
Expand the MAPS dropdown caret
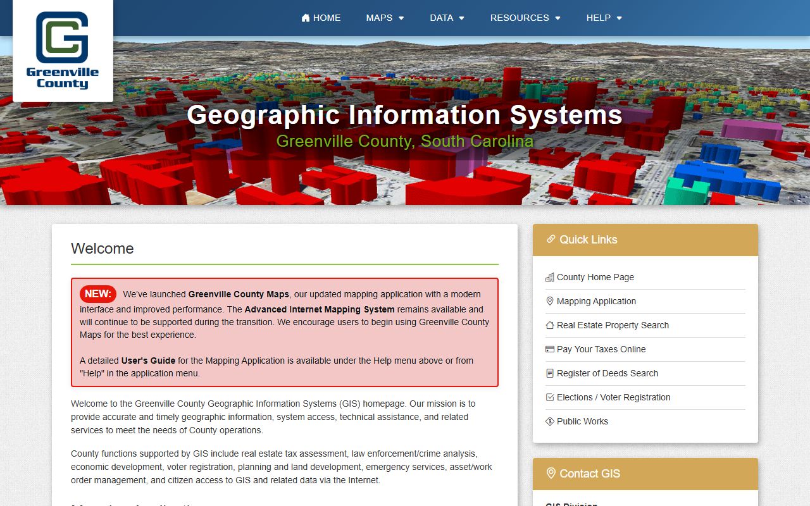tap(401, 18)
